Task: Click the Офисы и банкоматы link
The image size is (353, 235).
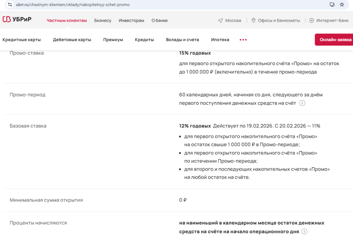Action: click(279, 21)
